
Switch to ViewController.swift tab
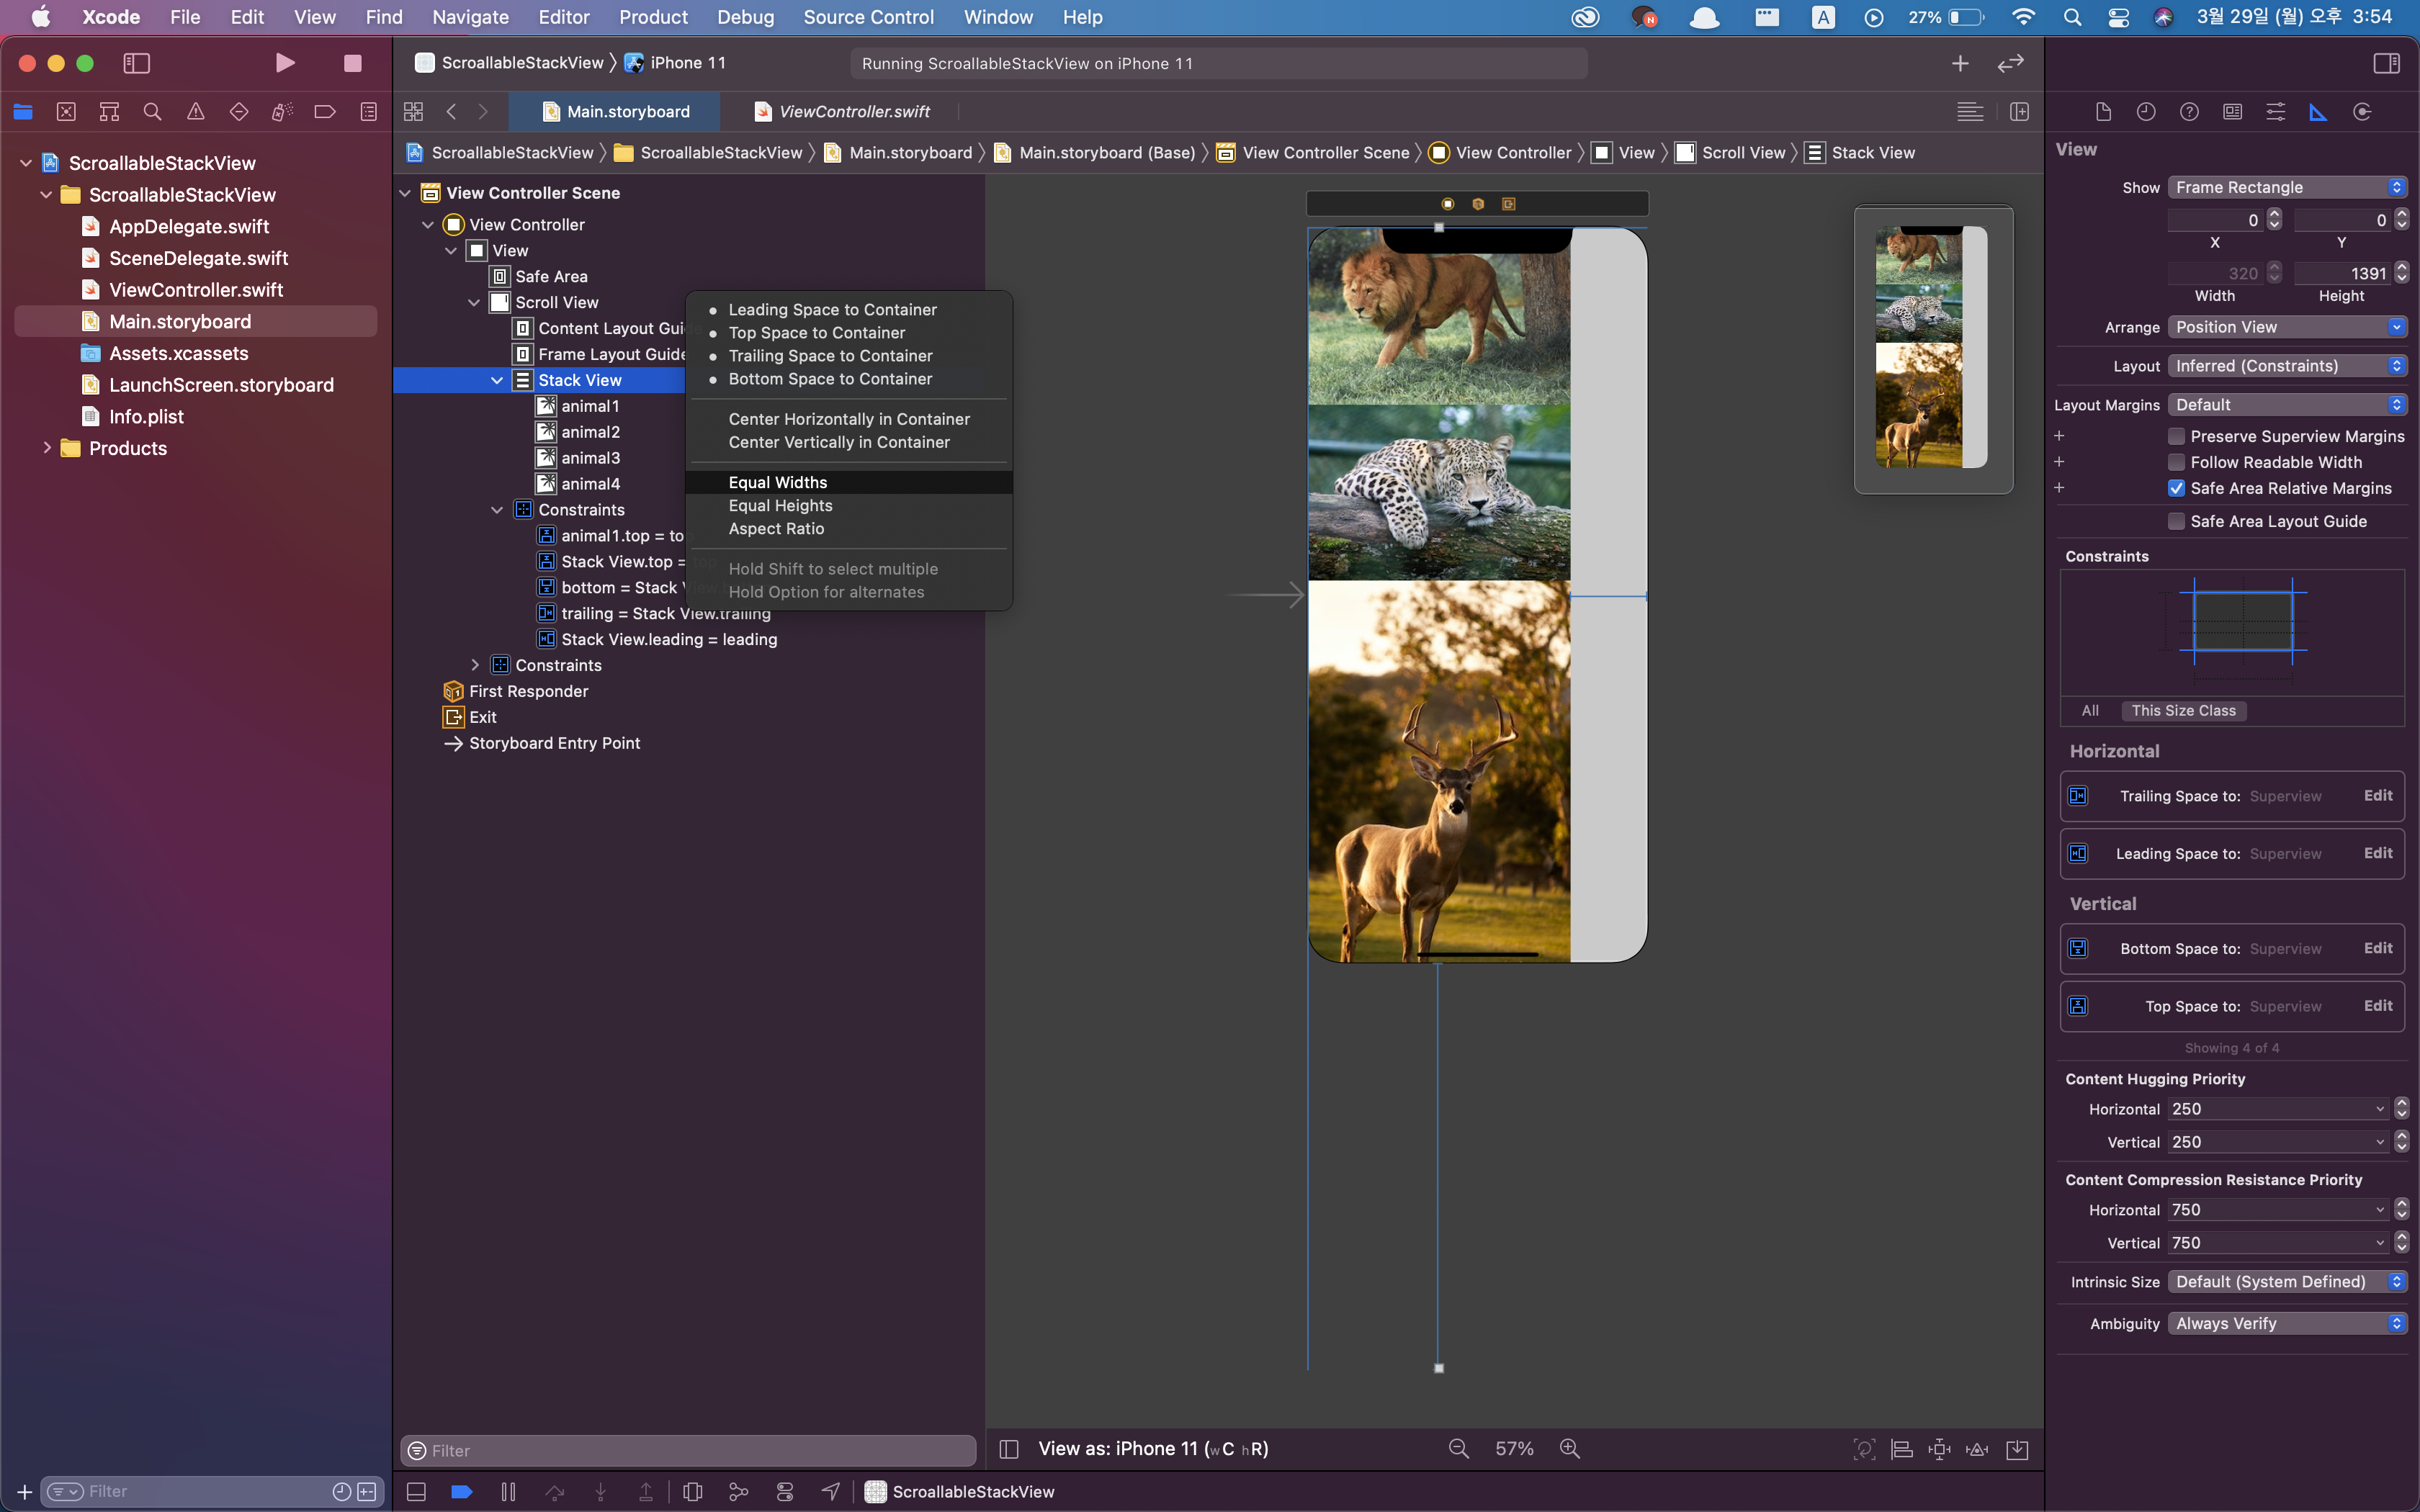(853, 112)
